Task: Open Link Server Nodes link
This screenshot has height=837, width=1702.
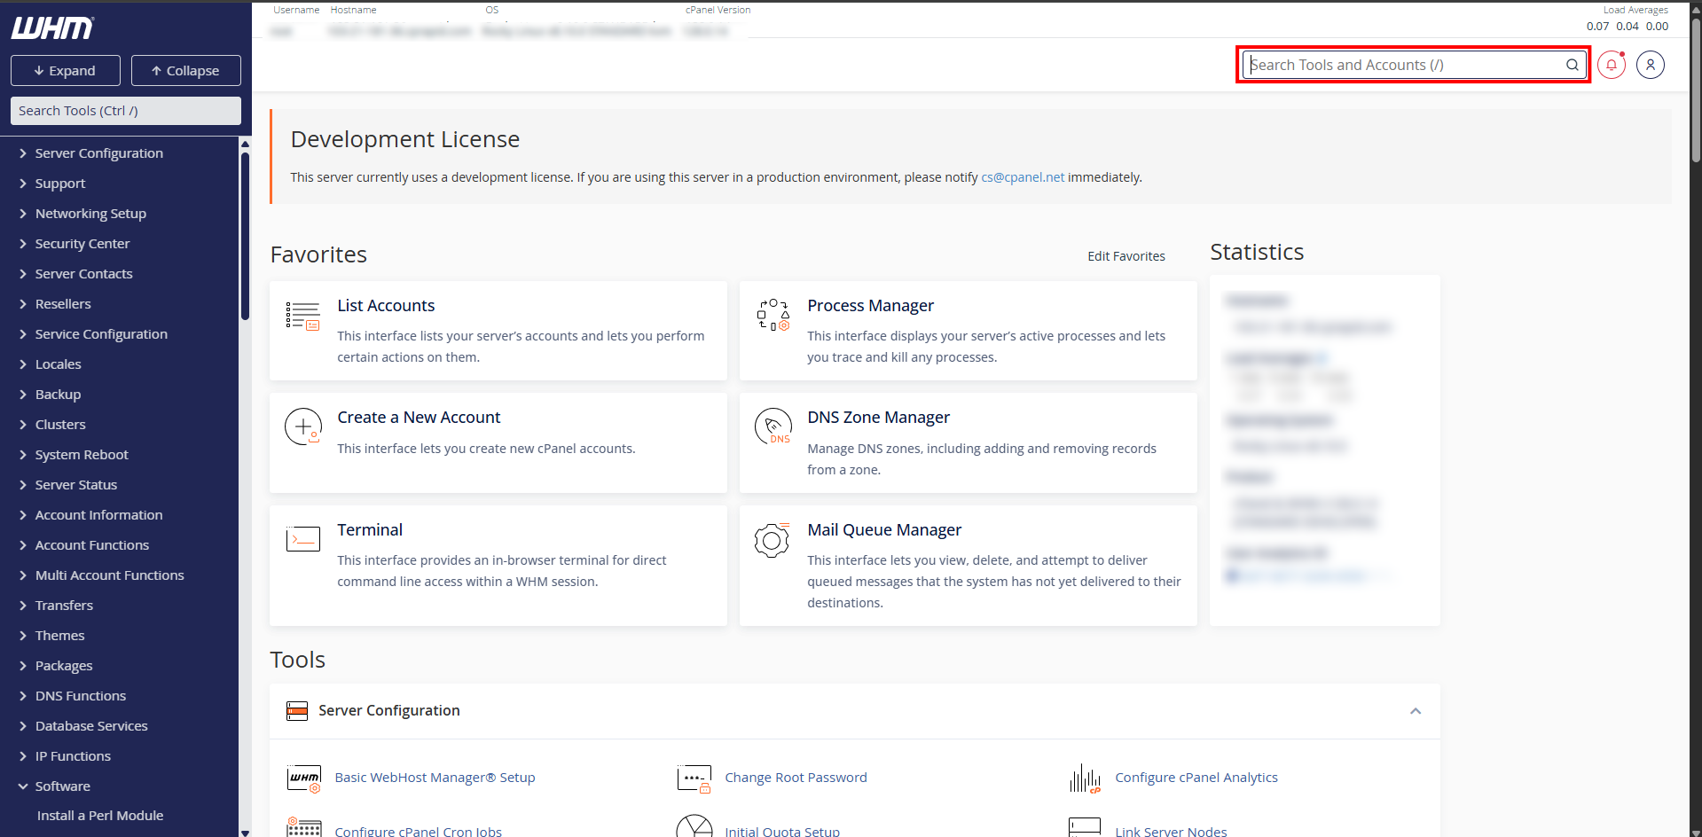Action: 1171,831
